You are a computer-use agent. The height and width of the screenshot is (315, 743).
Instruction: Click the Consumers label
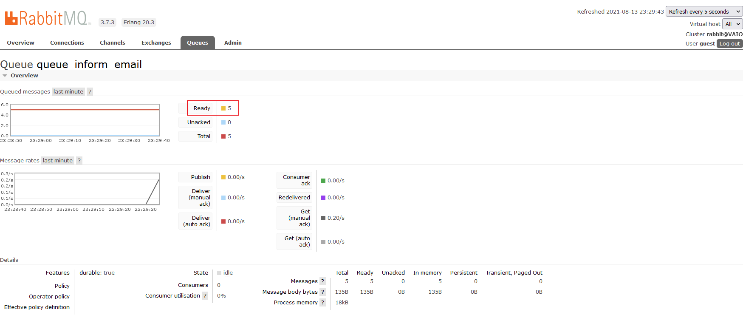coord(193,285)
